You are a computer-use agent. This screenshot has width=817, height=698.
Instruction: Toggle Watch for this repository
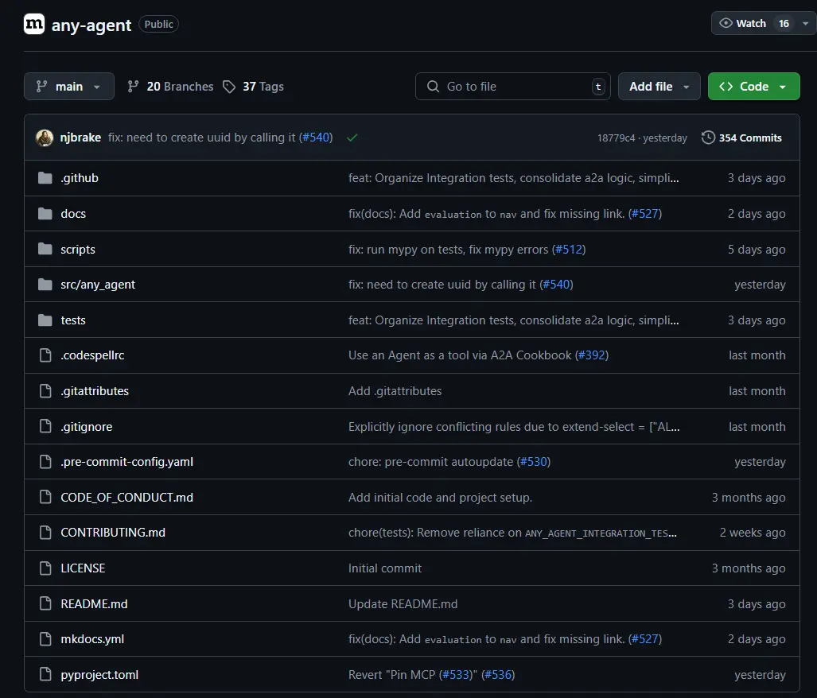(x=743, y=24)
